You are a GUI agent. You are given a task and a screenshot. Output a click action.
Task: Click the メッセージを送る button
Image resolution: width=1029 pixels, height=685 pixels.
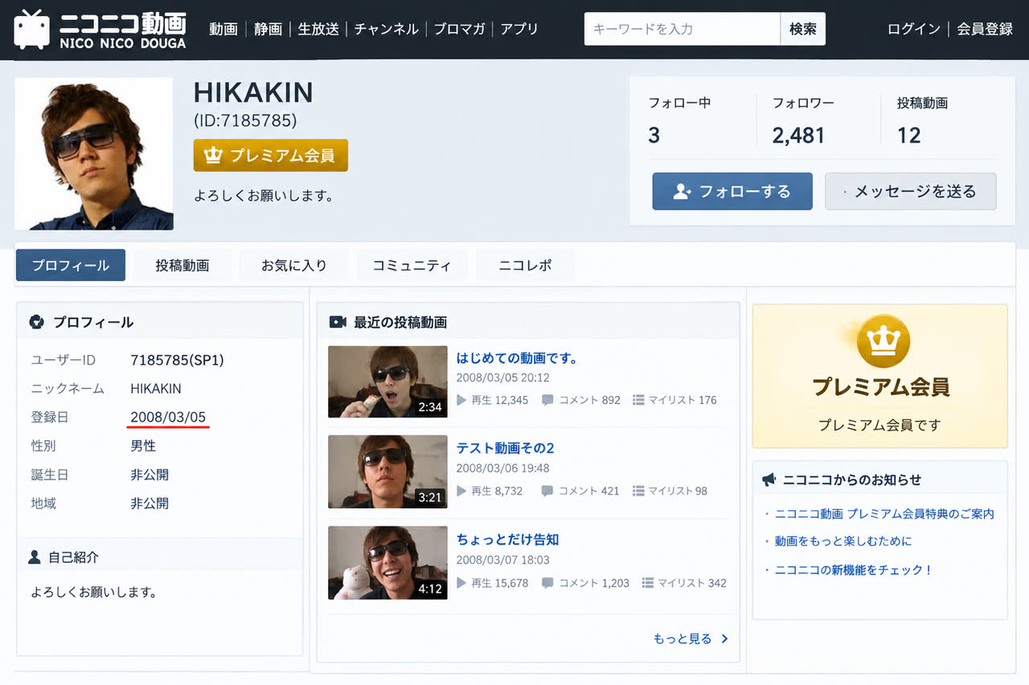(x=911, y=191)
